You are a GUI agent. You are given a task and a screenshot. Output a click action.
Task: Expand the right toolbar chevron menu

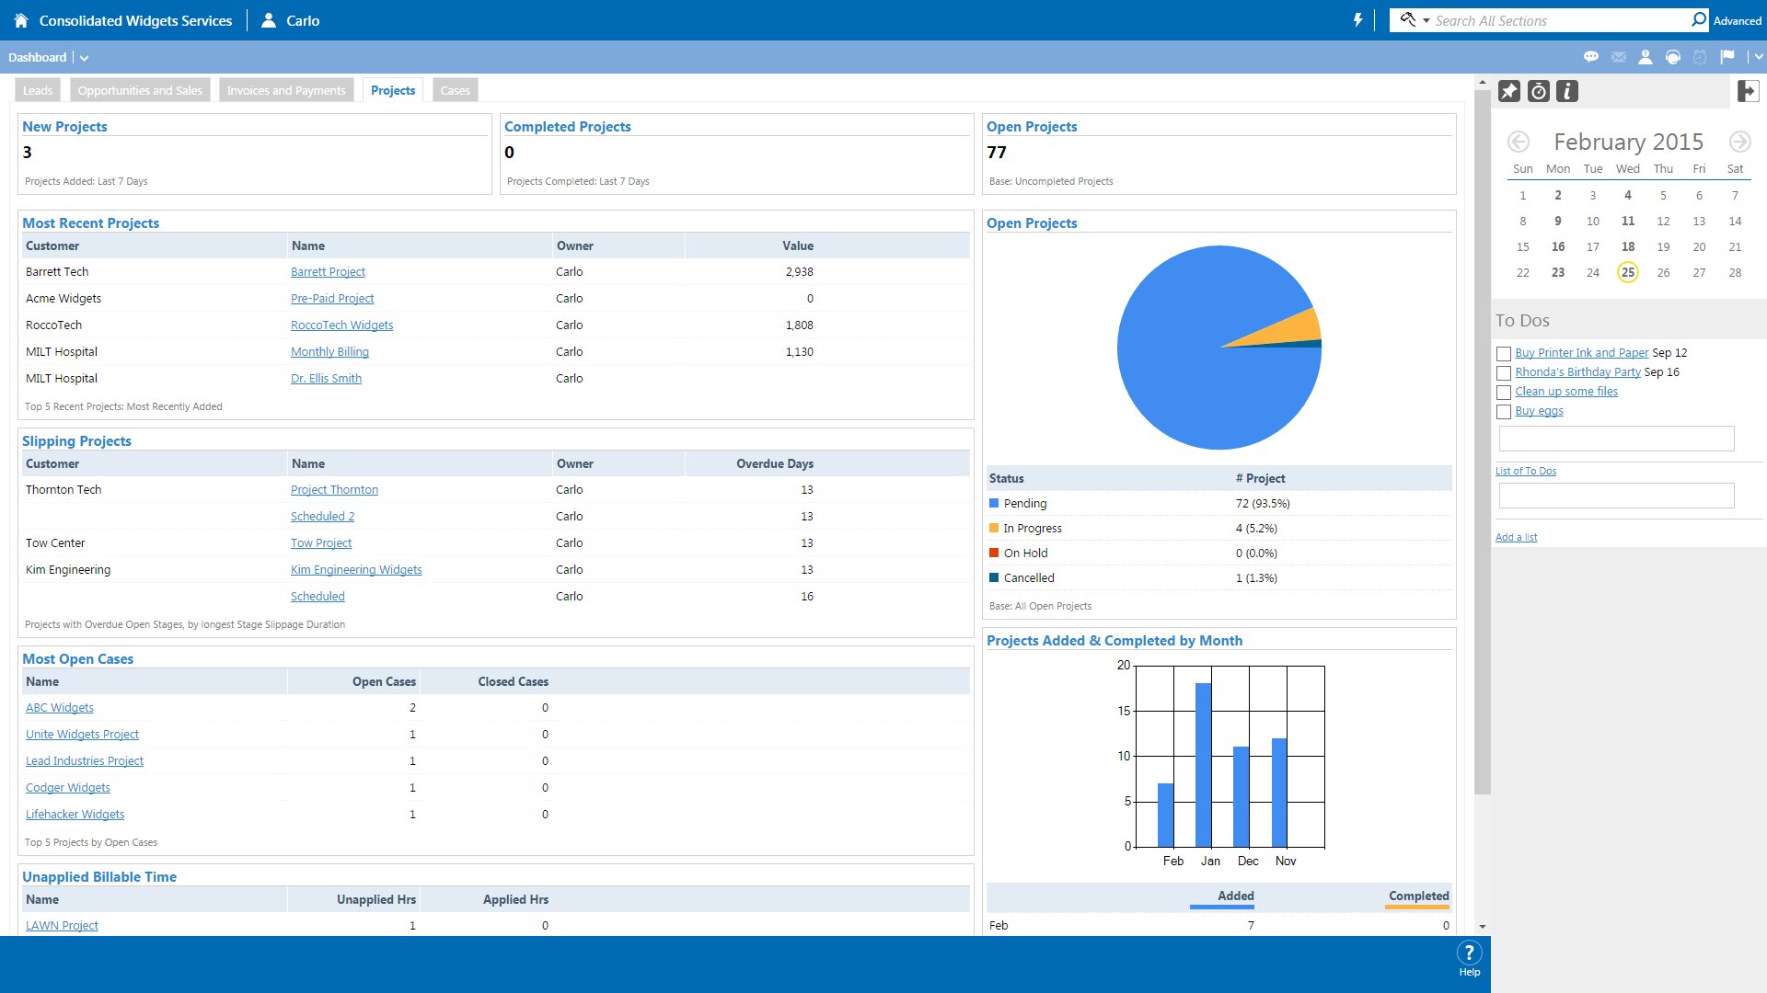(1758, 57)
